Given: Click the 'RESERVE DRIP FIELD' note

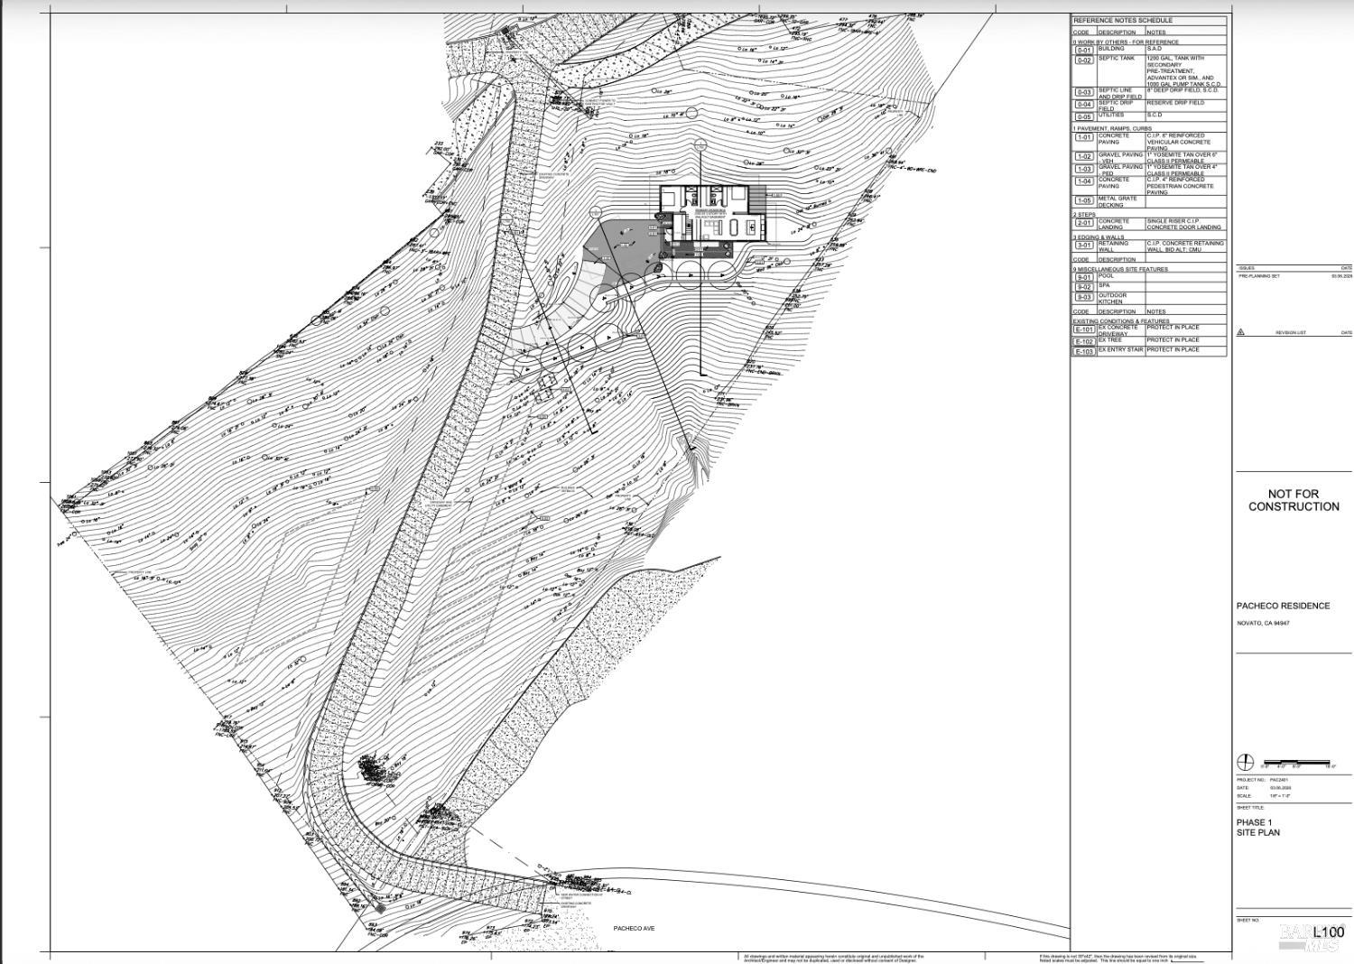Looking at the screenshot, I should click(x=1175, y=103).
